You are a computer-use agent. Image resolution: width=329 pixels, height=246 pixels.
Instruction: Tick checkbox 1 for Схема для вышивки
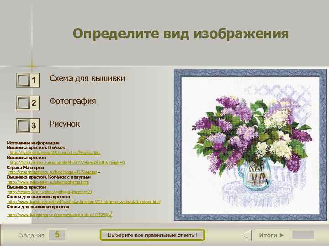(23, 80)
